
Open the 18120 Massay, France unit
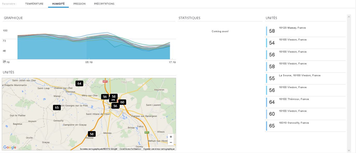[306, 31]
